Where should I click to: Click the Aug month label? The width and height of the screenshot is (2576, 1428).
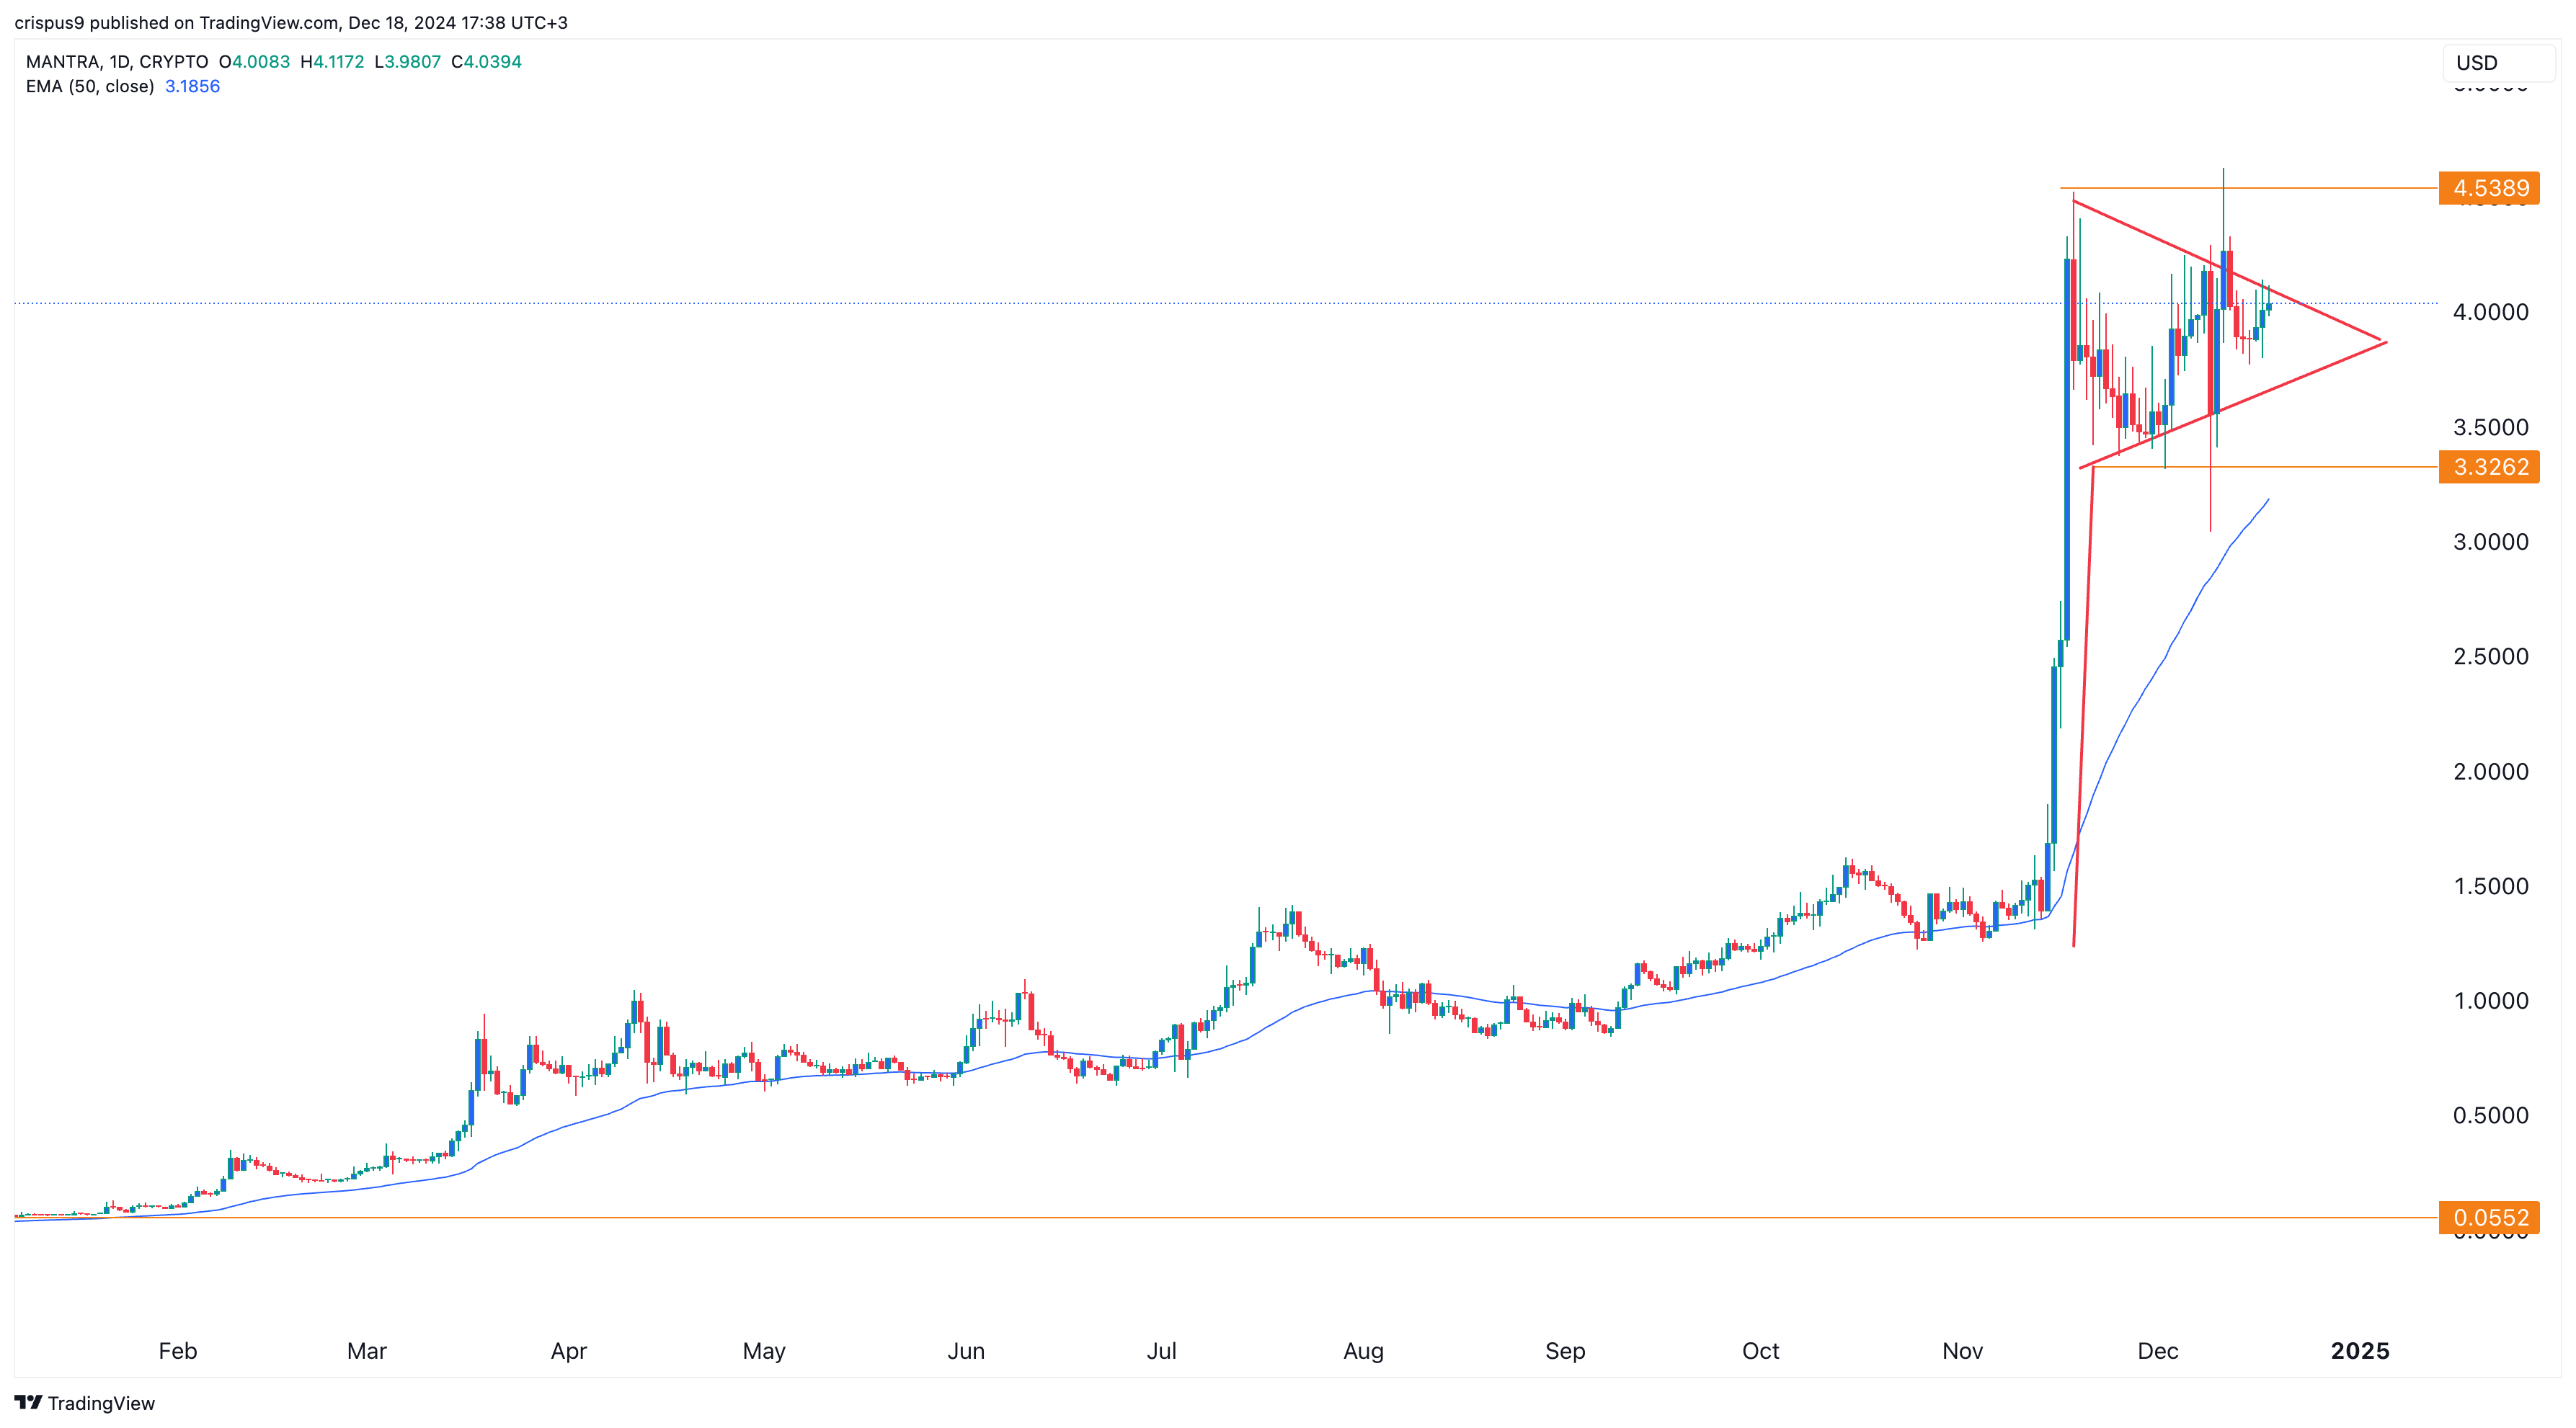(x=1363, y=1351)
